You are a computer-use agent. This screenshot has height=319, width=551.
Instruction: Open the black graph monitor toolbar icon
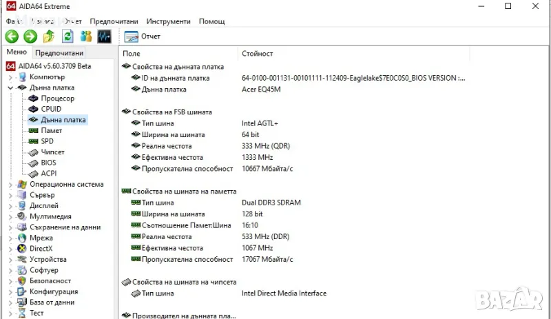click(x=105, y=37)
